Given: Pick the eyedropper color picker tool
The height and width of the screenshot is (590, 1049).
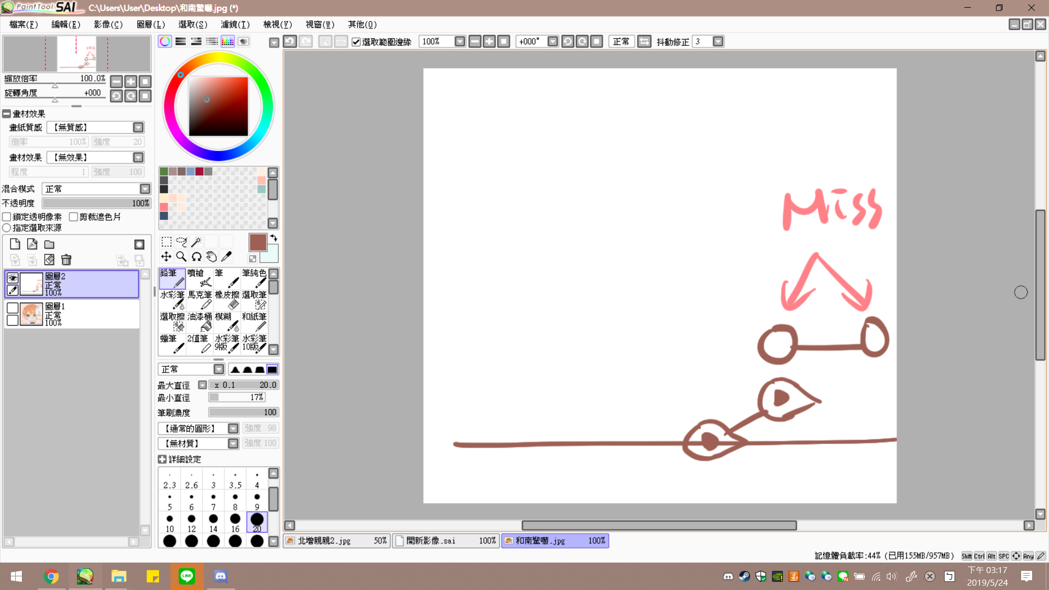Looking at the screenshot, I should [226, 256].
